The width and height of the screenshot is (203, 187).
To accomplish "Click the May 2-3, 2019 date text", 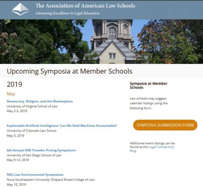I will pos(17,111).
